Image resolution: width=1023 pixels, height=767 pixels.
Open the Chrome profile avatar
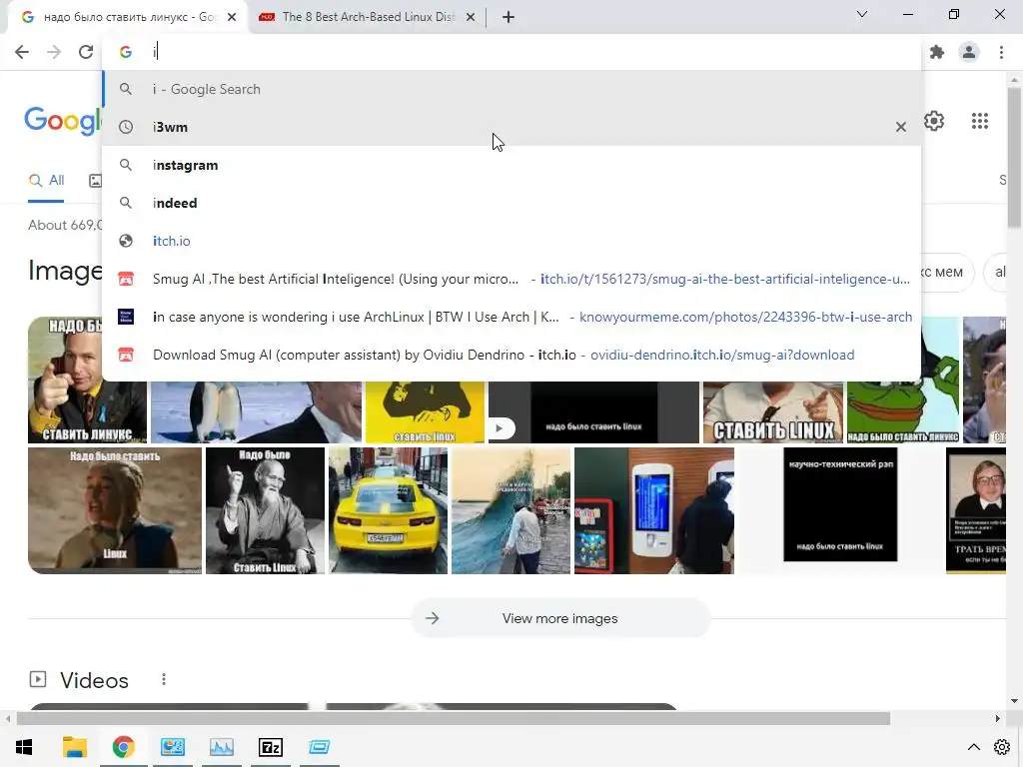(969, 52)
